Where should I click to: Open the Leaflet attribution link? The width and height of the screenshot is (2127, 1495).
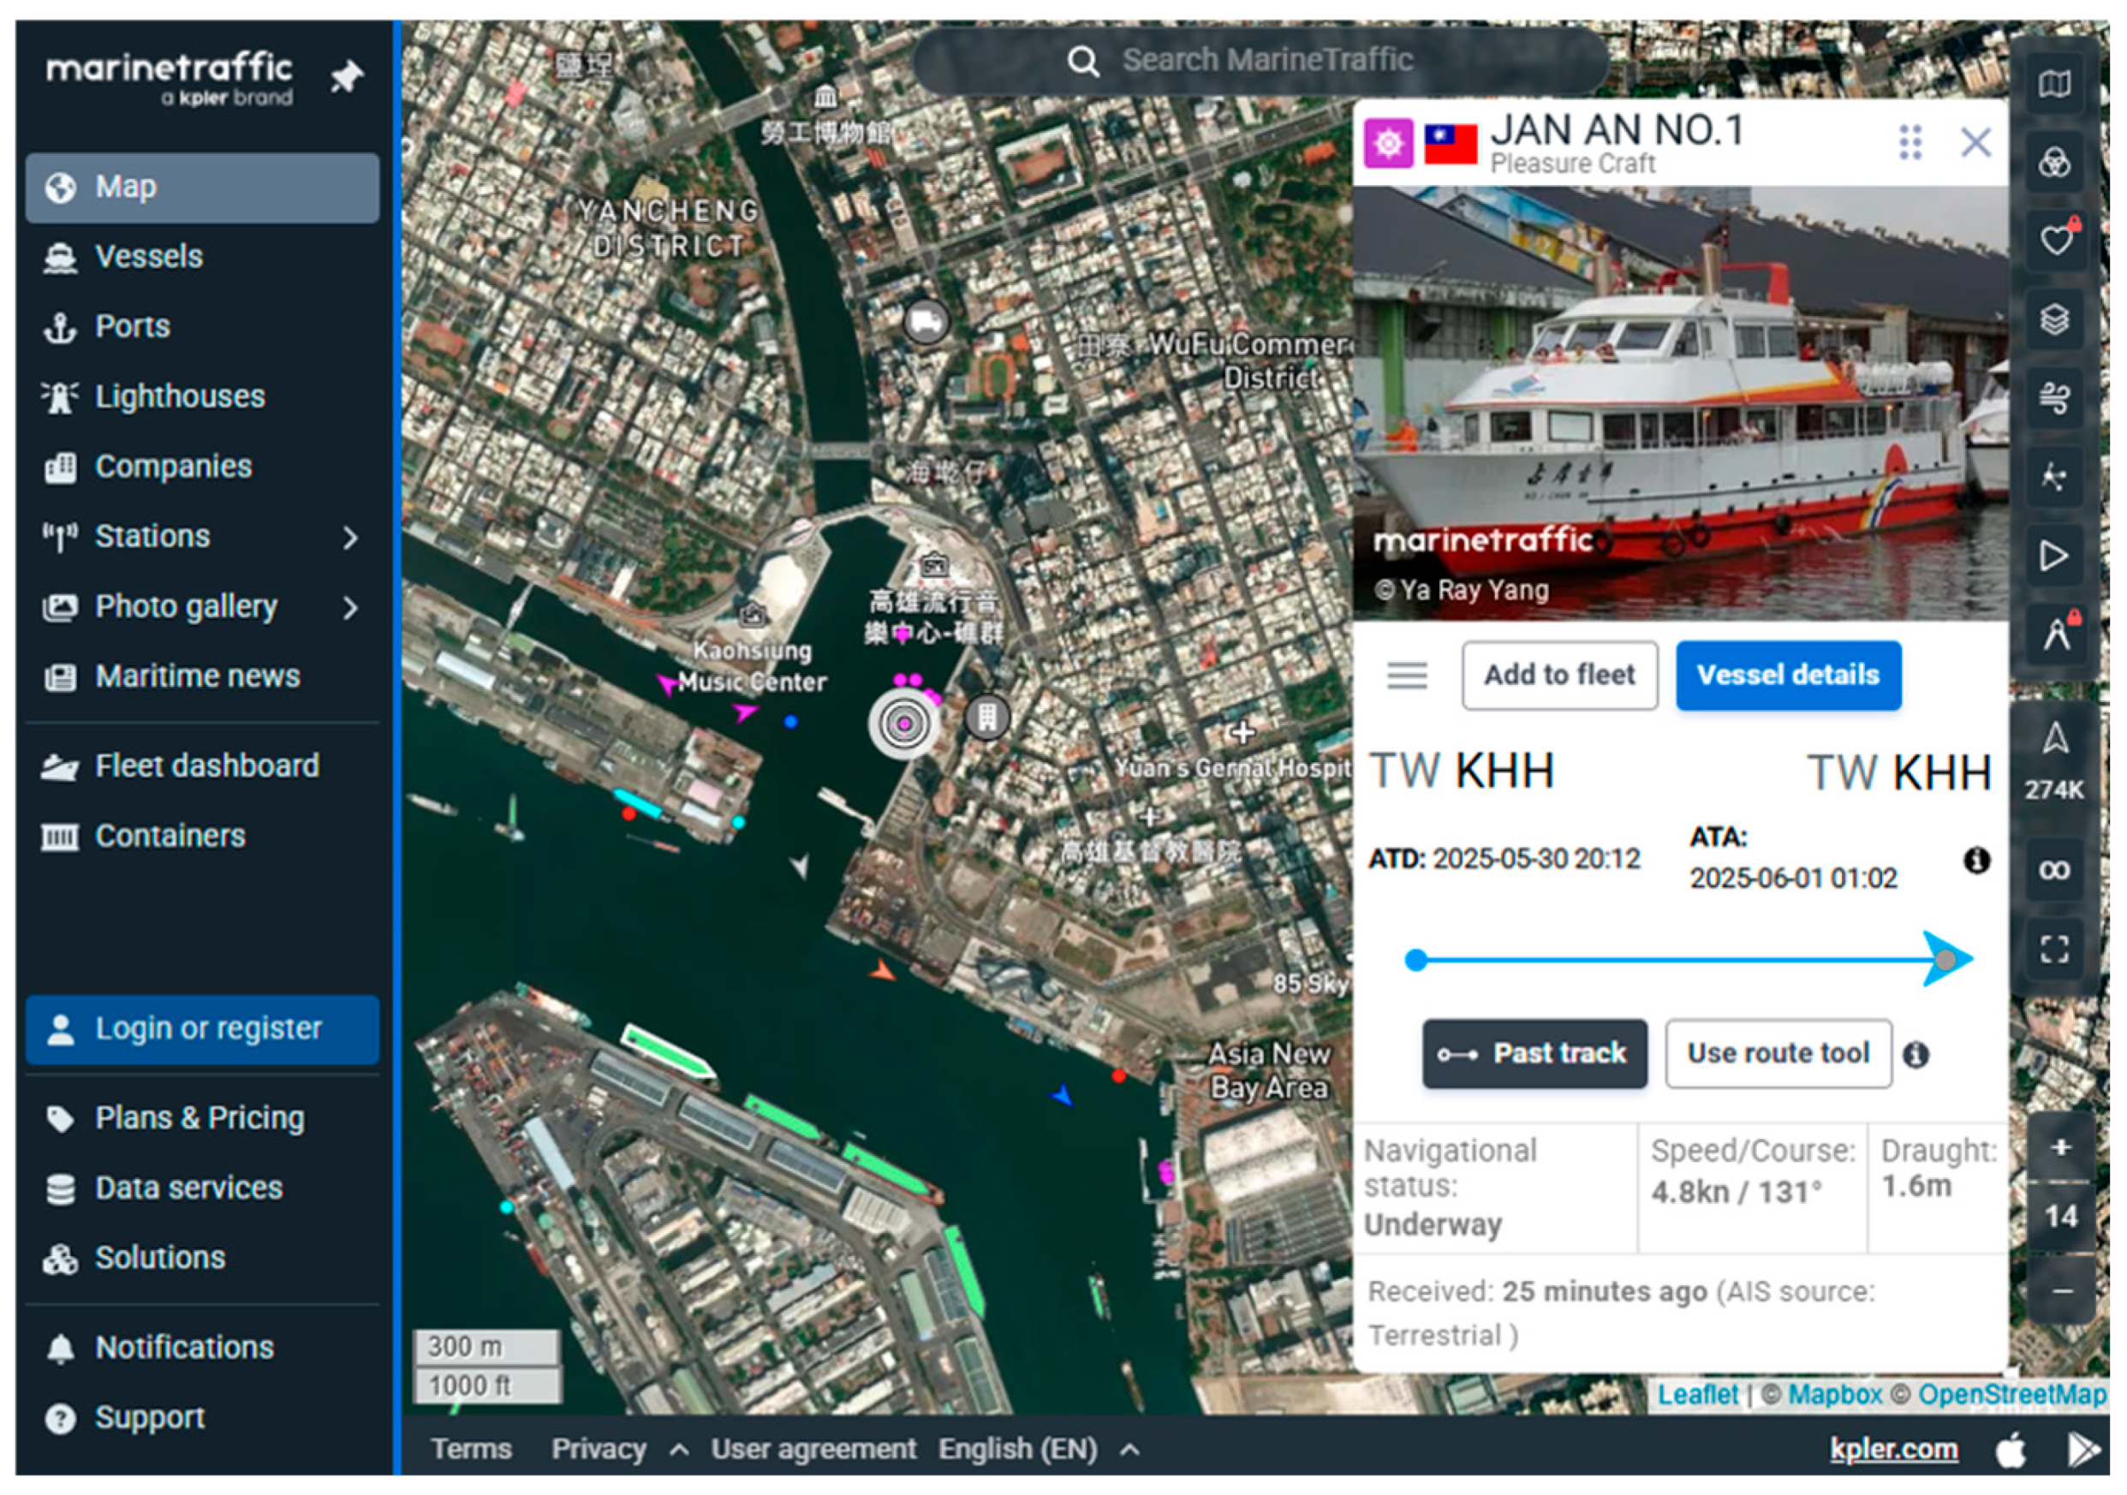point(1697,1395)
